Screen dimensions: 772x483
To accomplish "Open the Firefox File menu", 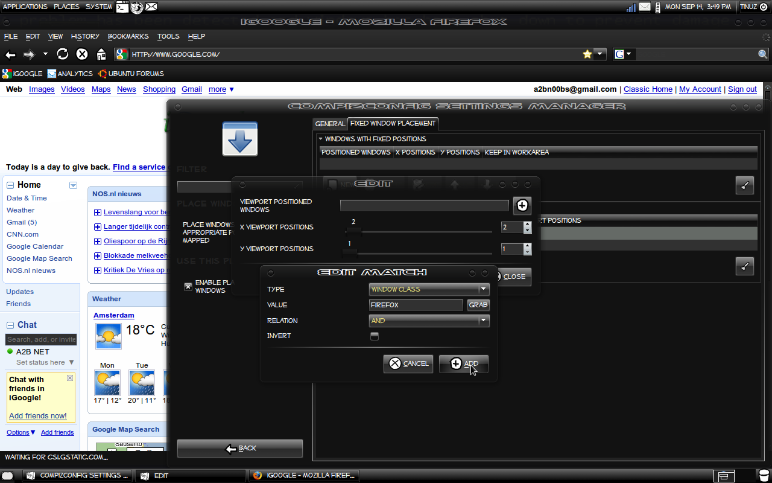I will [11, 36].
